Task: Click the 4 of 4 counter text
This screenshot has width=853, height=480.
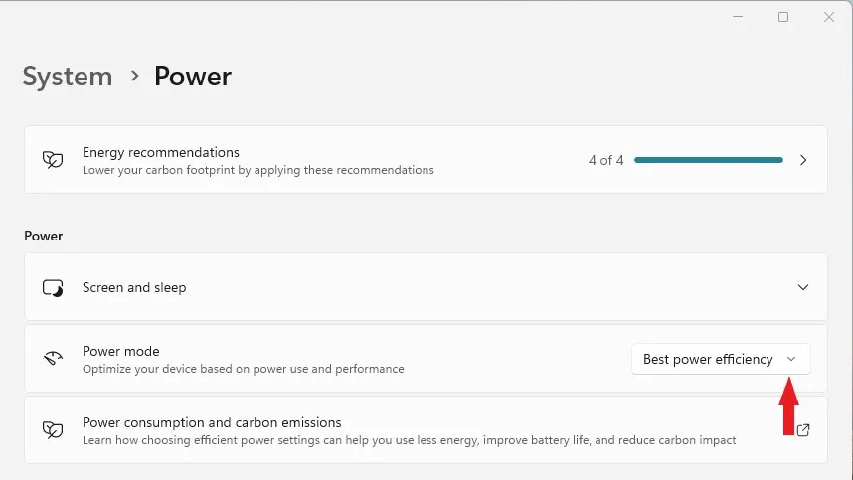Action: (x=605, y=160)
